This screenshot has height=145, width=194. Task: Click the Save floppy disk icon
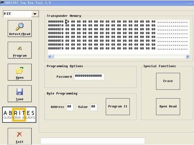pyautogui.click(x=19, y=92)
